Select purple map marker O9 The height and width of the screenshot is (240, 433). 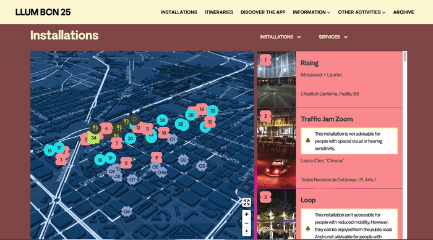[112, 172]
